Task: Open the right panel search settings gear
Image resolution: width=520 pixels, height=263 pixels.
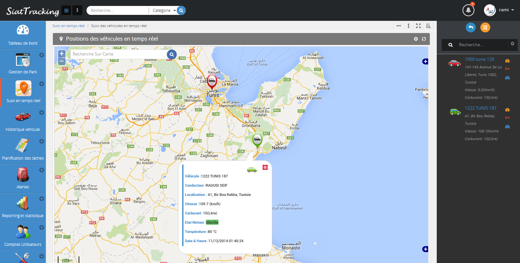Action: click(512, 44)
